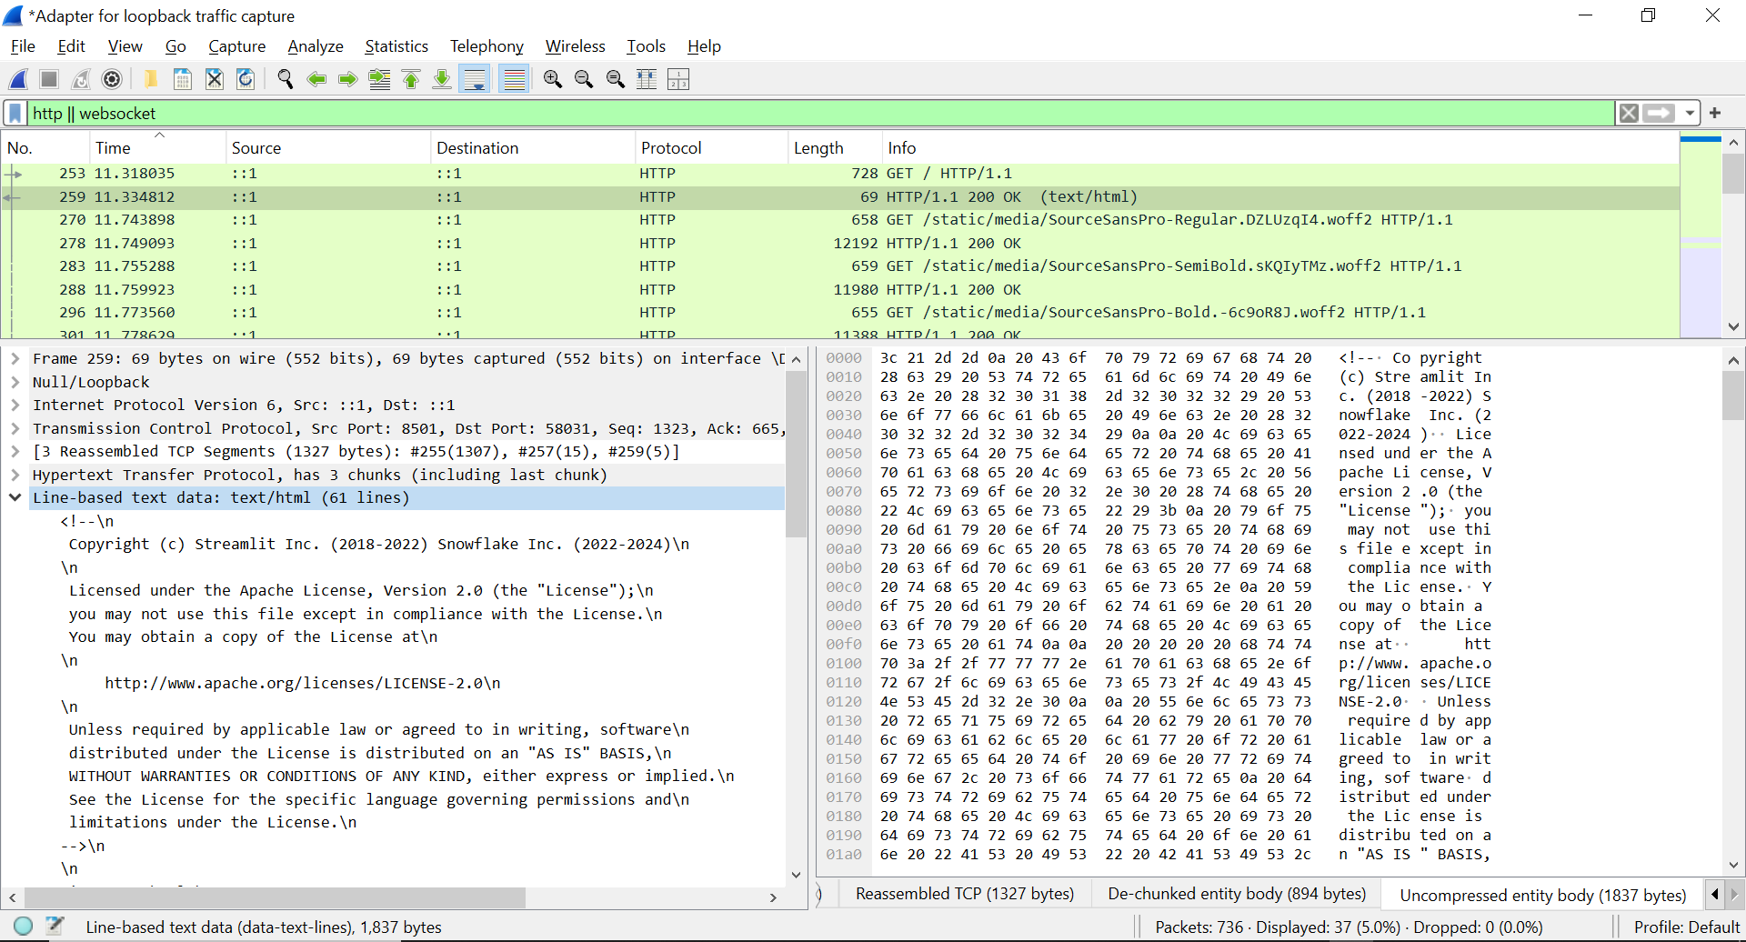Stop the running capture
Screen dimensions: 1746x942
tap(49, 79)
